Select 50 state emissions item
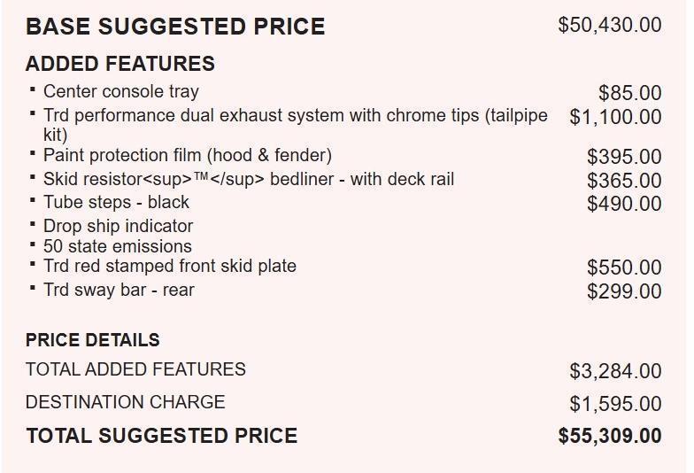Viewport: 694px width, 473px height. [117, 246]
